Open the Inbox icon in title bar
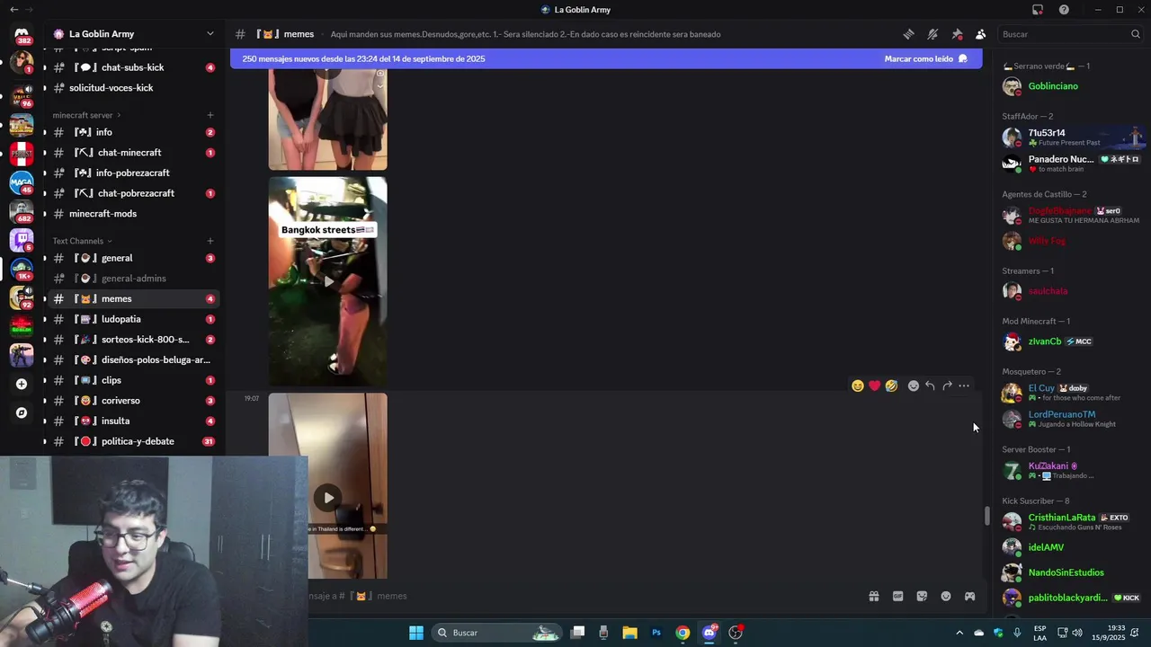 coord(1038,10)
